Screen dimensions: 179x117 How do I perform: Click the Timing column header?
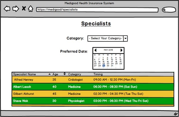click(98, 74)
